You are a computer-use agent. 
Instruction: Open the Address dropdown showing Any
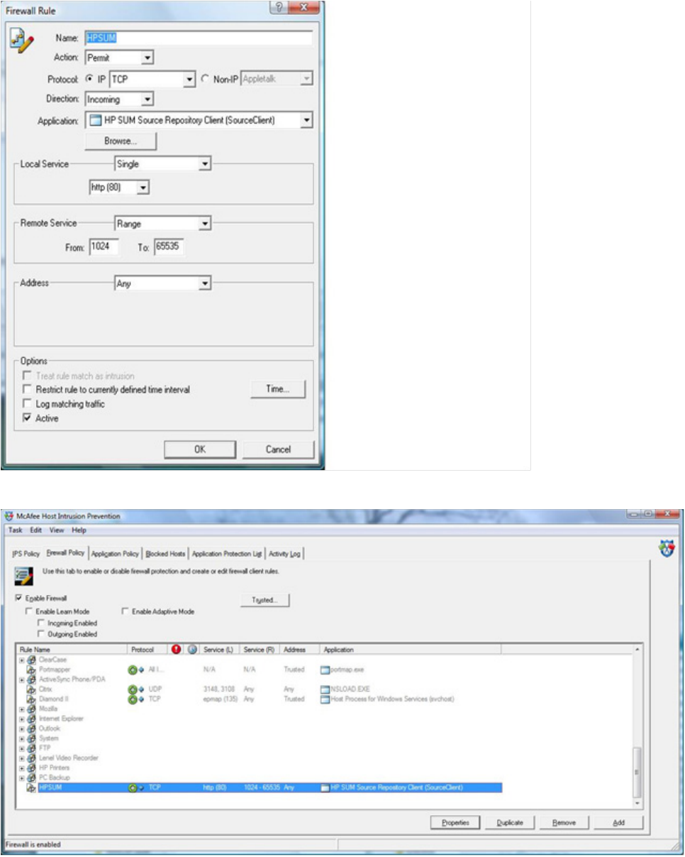(163, 283)
